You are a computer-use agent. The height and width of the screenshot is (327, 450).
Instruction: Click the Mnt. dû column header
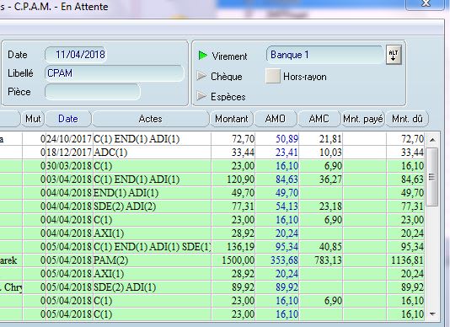407,119
